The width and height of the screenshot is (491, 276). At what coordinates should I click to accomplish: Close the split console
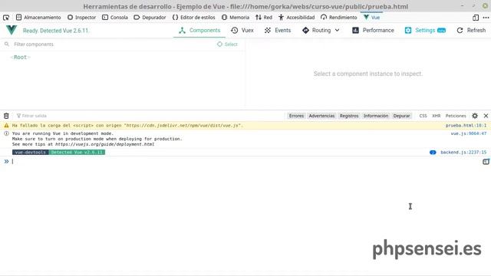pos(486,116)
